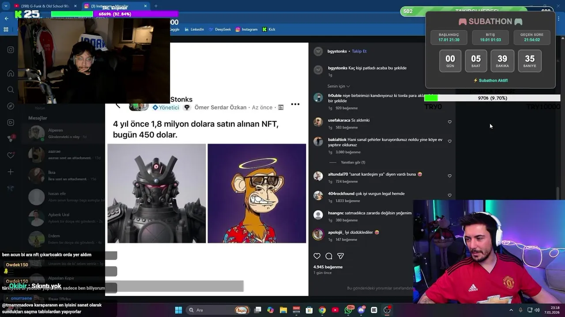Open the LinkedIn bookmark

[x=194, y=29]
